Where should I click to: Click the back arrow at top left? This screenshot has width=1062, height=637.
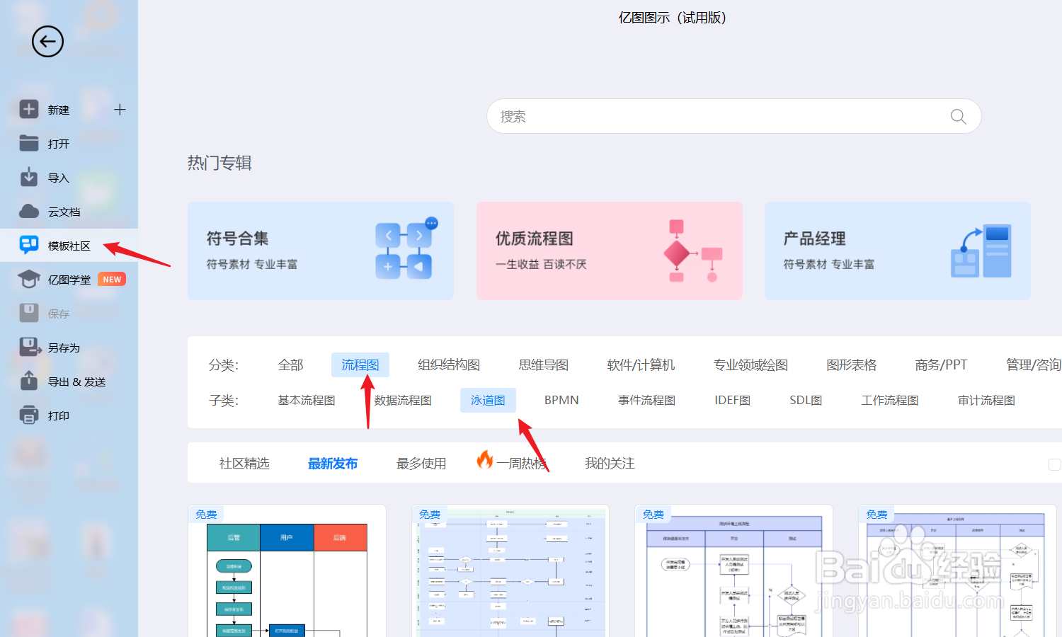(x=47, y=42)
